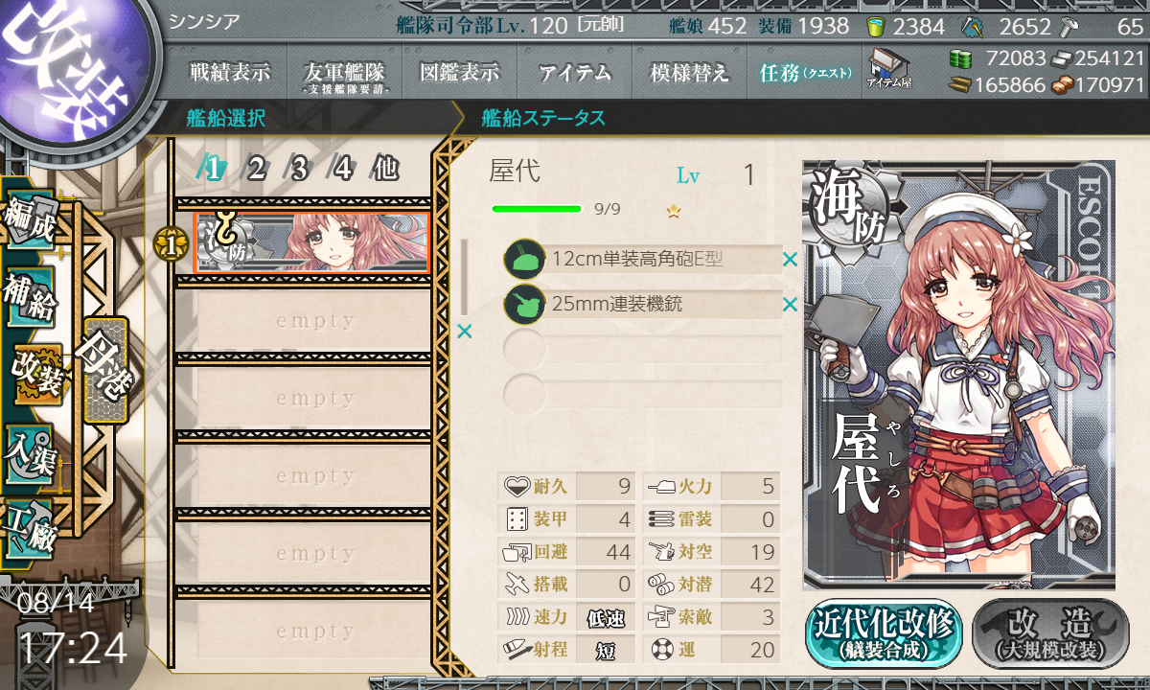1150x690 pixels.
Task: Open the 補給 (Supply) sidebar icon
Action: (x=31, y=297)
